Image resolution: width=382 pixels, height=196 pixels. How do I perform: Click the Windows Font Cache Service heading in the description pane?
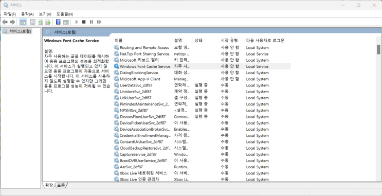pyautogui.click(x=71, y=41)
